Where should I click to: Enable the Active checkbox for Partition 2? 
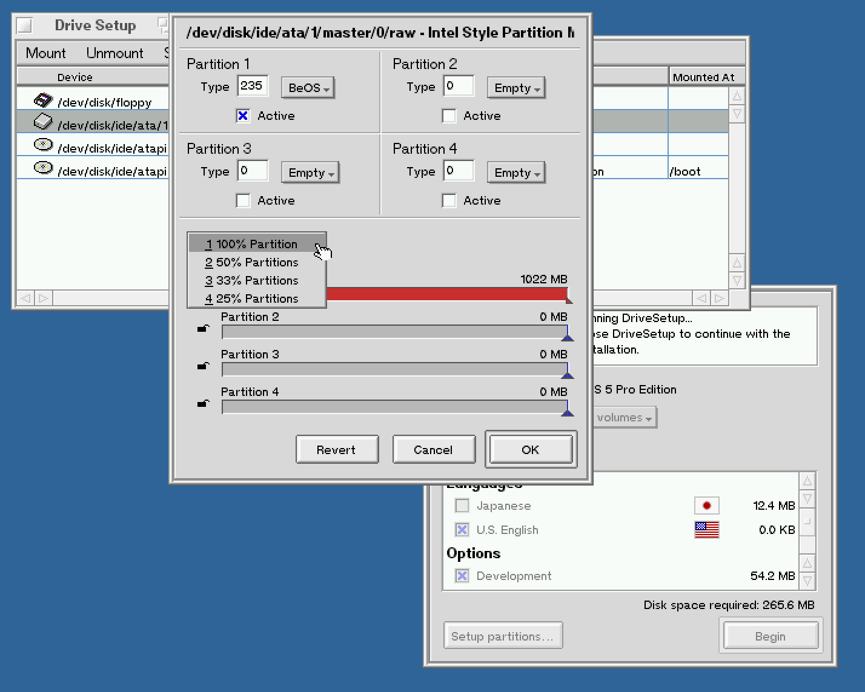pos(449,116)
